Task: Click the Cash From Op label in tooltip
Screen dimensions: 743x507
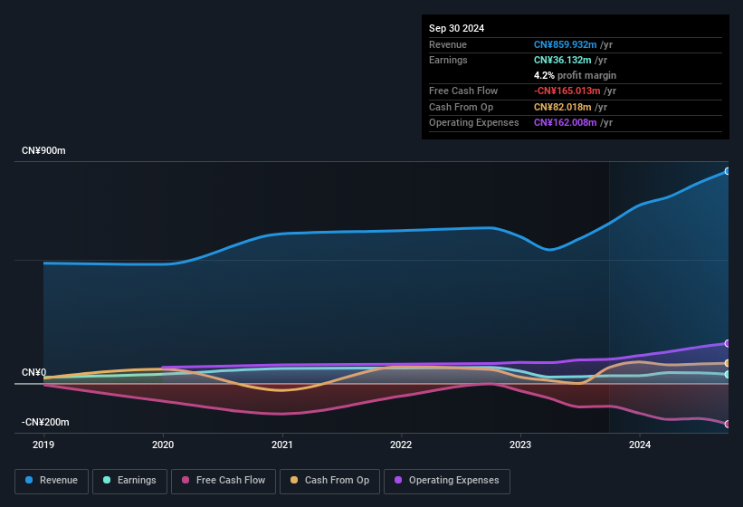Action: (x=461, y=107)
